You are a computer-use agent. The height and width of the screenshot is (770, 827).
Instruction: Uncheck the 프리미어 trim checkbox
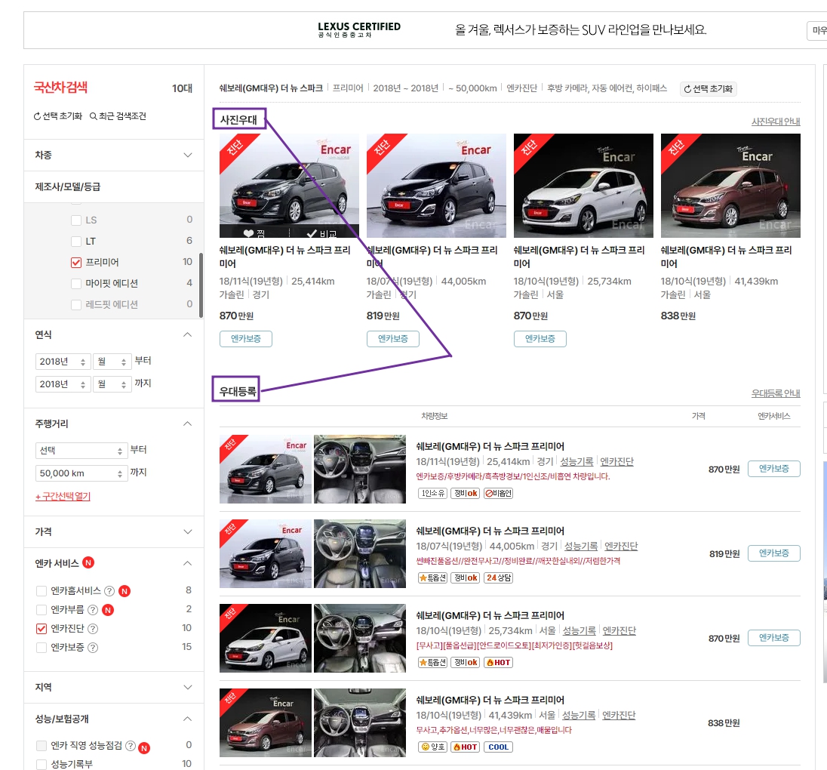point(76,262)
